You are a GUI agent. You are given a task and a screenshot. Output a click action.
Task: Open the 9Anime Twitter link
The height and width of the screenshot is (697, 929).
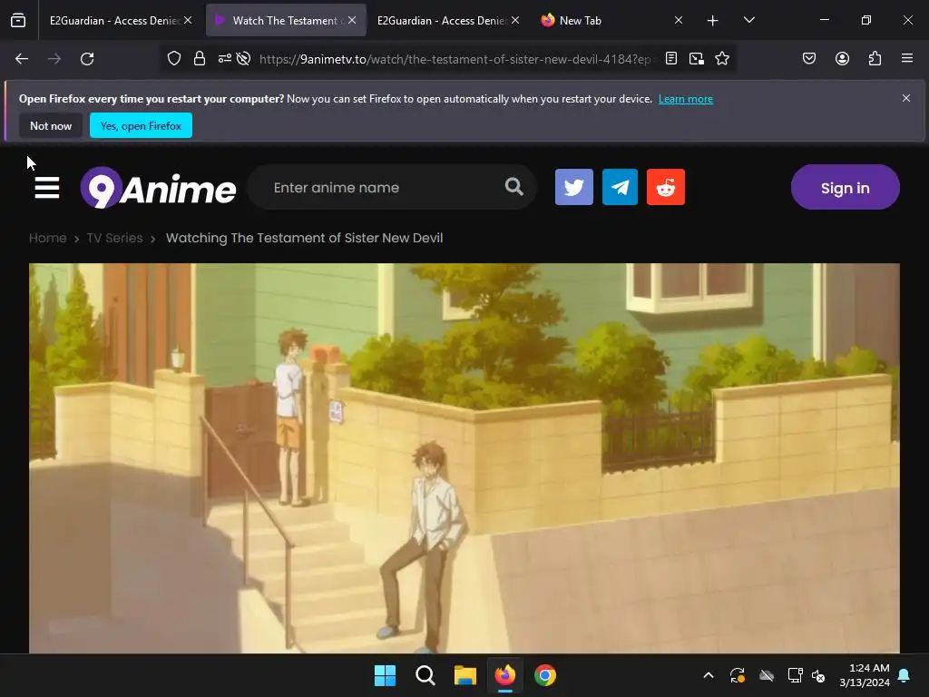[x=574, y=187]
